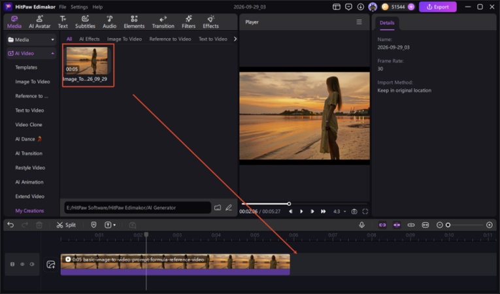
Task: Open the Text tools
Action: point(63,22)
